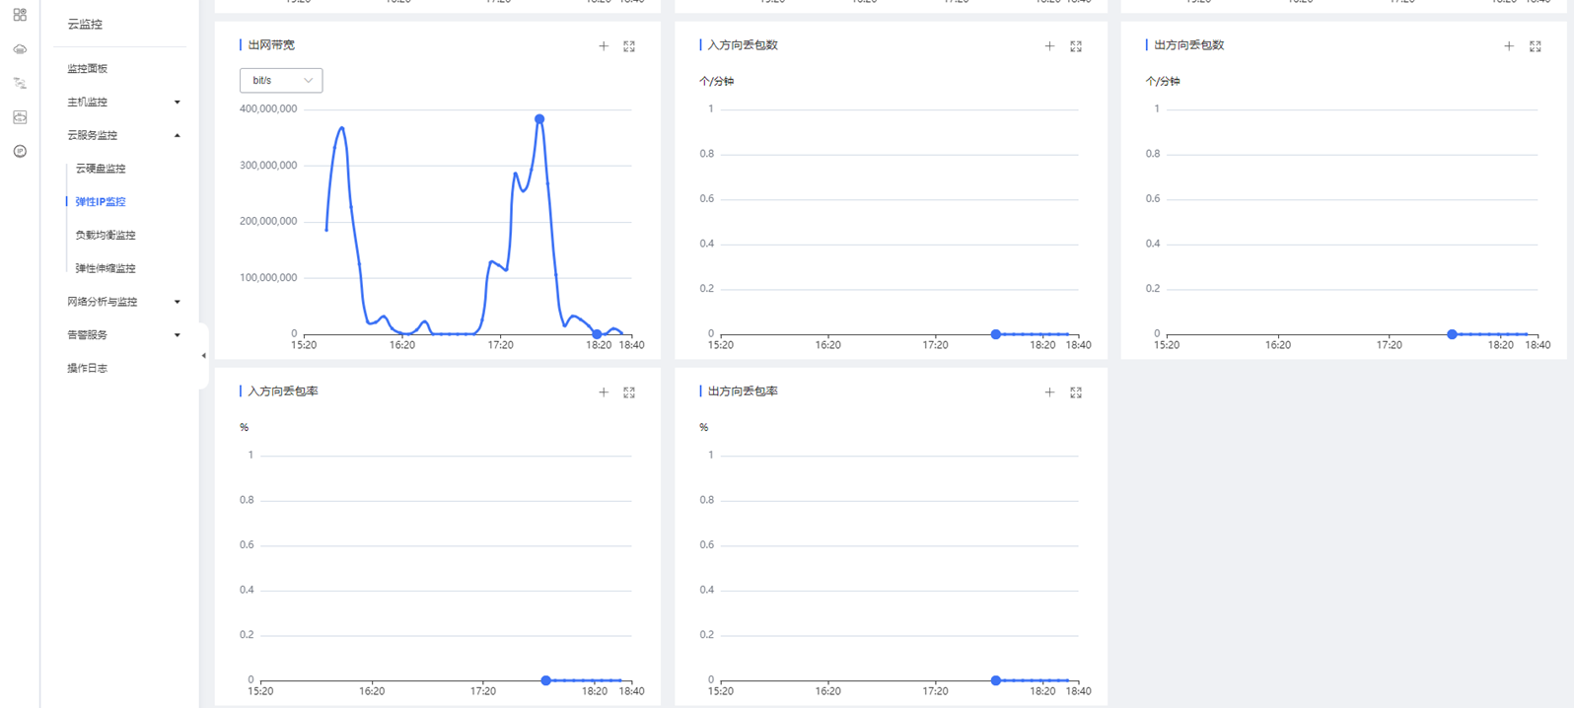Expand 出网带宽 chart to fullscreen
This screenshot has width=1574, height=708.
(629, 46)
